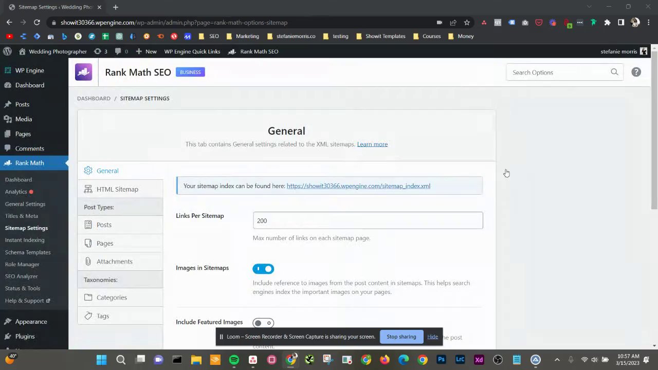Click the updates icon showing 3

[x=100, y=51]
